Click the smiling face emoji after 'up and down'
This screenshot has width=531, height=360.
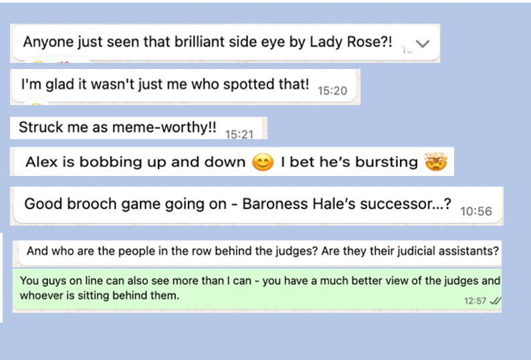263,163
